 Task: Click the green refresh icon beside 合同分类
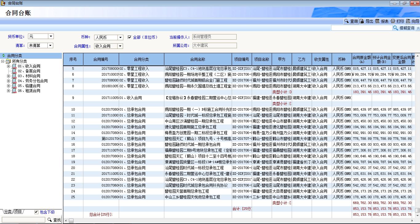[x=4, y=56]
